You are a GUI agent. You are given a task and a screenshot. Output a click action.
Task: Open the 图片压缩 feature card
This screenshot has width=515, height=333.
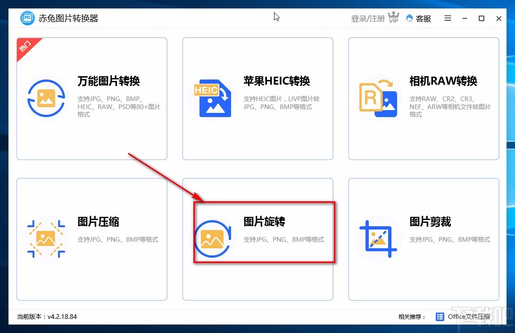(91, 239)
